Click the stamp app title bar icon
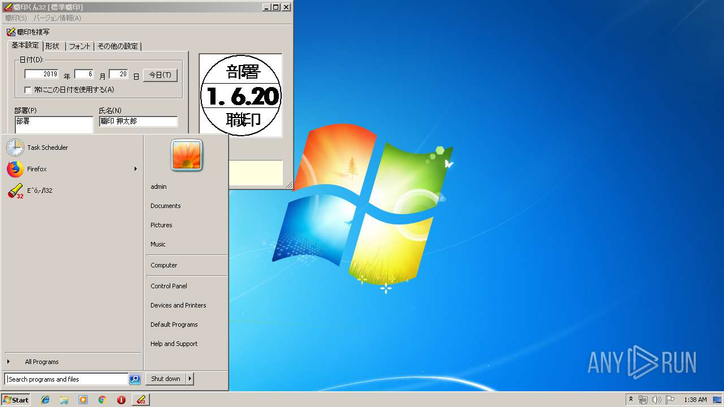Viewport: 724px width, 407px height. [7, 7]
